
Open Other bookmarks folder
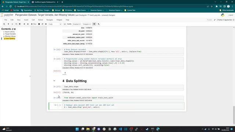(227, 10)
